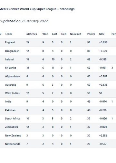Click the Team column header
This screenshot has height=163, width=116.
pos(8,34)
